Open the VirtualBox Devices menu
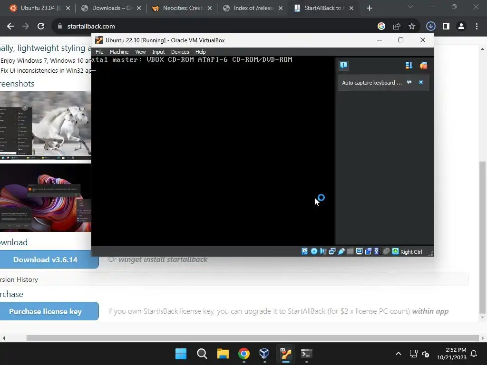This screenshot has height=365, width=487. [180, 52]
